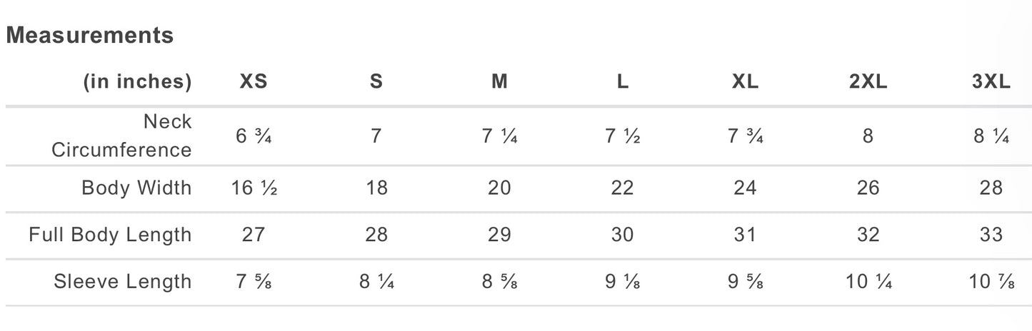This screenshot has height=331, width=1032.
Task: Click the Sleeve Length row label
Action: pos(123,282)
